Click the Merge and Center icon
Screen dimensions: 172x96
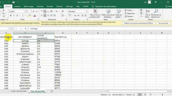click(63, 15)
